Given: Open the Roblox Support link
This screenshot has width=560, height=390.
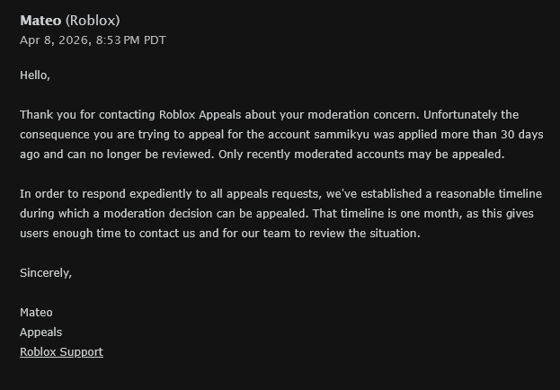Looking at the screenshot, I should tap(61, 351).
